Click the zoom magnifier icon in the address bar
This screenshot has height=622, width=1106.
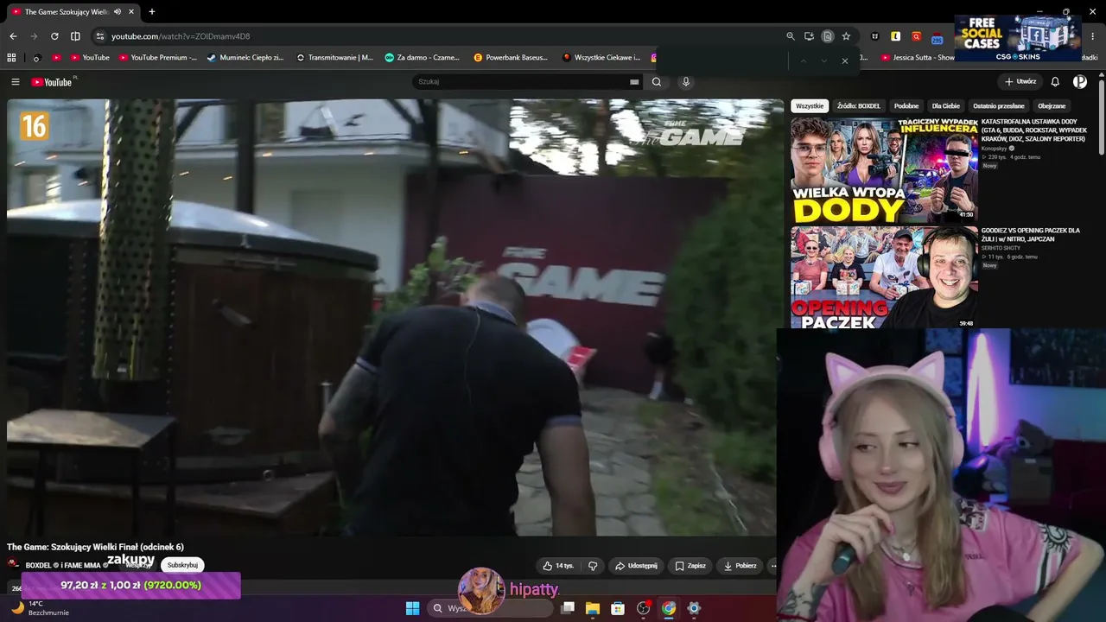(790, 36)
